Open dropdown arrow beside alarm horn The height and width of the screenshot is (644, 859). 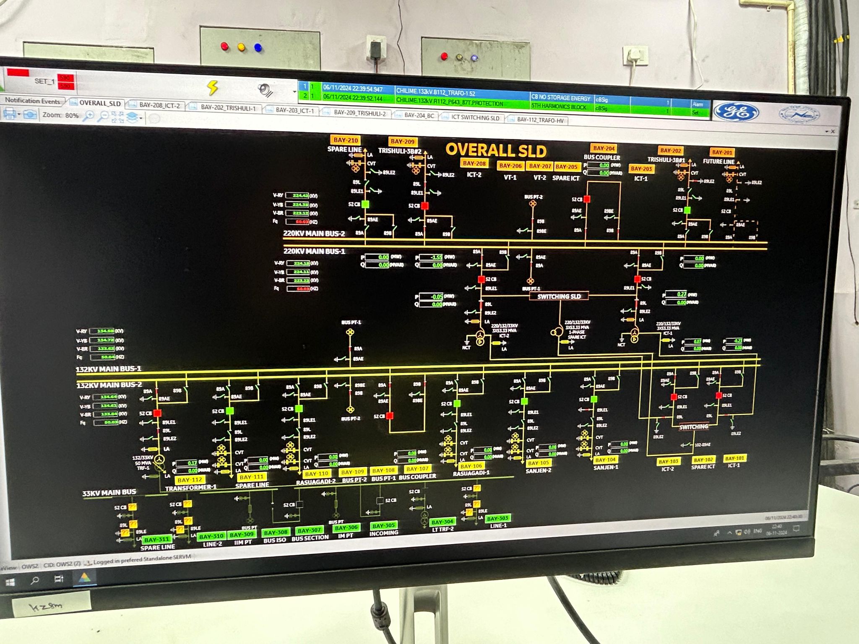(x=294, y=91)
